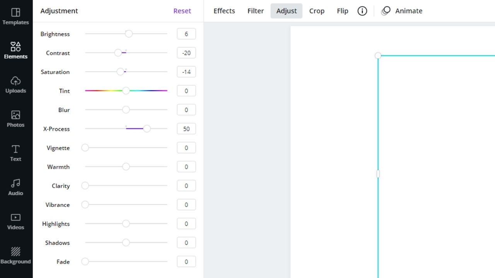Open the Videos panel
495x278 pixels.
(15, 221)
